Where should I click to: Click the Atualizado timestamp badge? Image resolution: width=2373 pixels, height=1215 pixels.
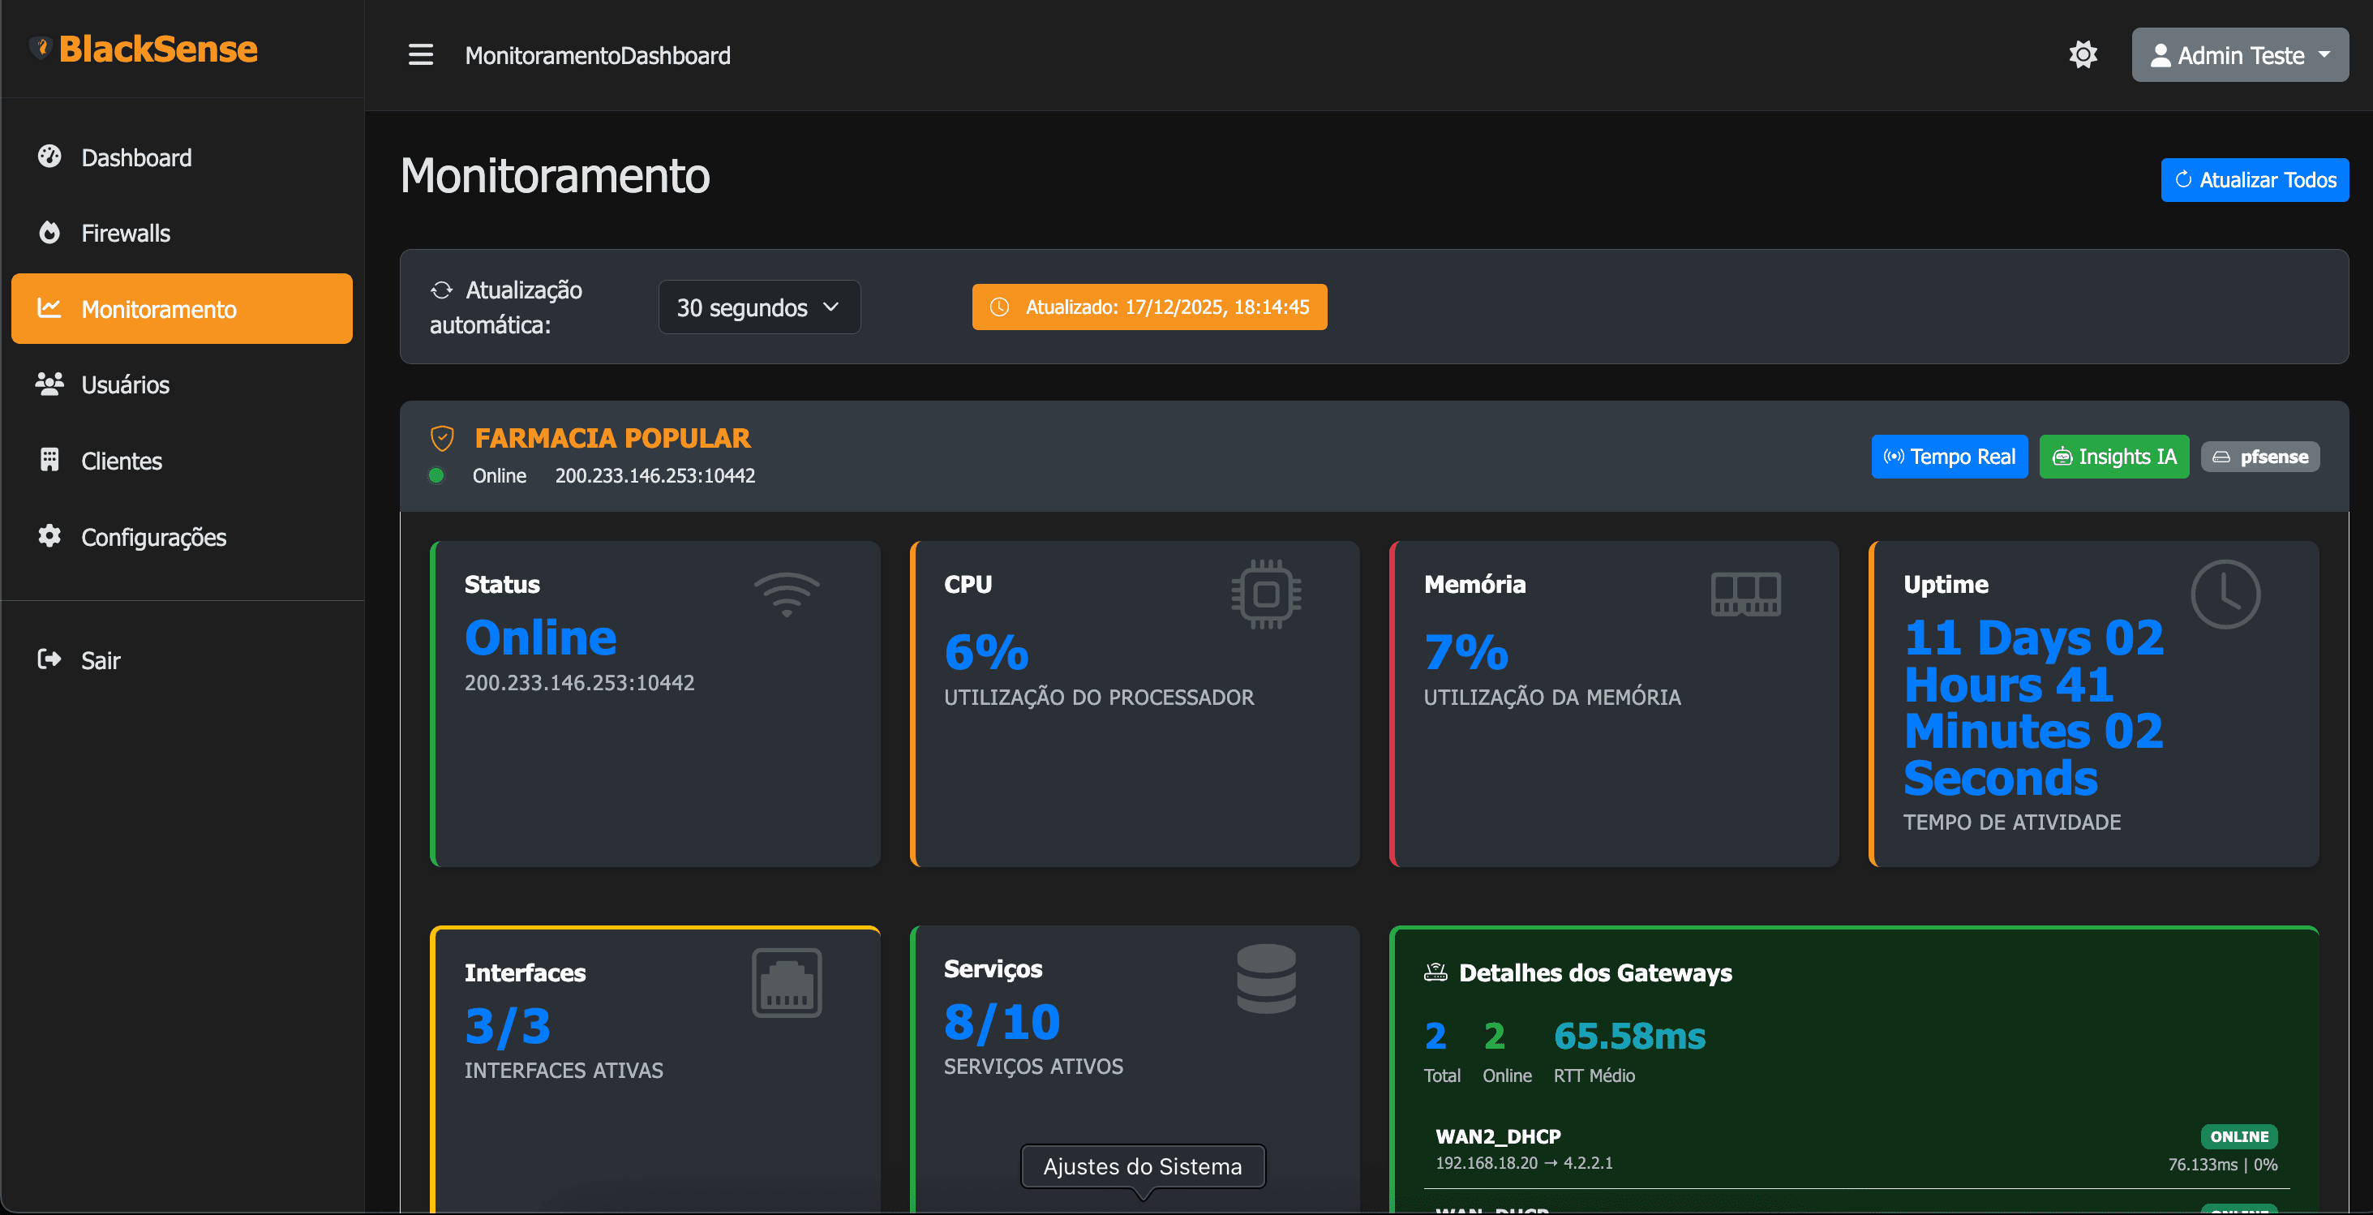click(x=1148, y=307)
